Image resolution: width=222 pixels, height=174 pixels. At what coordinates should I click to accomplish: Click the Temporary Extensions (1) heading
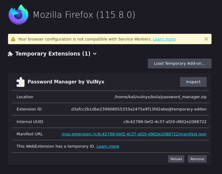pyautogui.click(x=53, y=54)
